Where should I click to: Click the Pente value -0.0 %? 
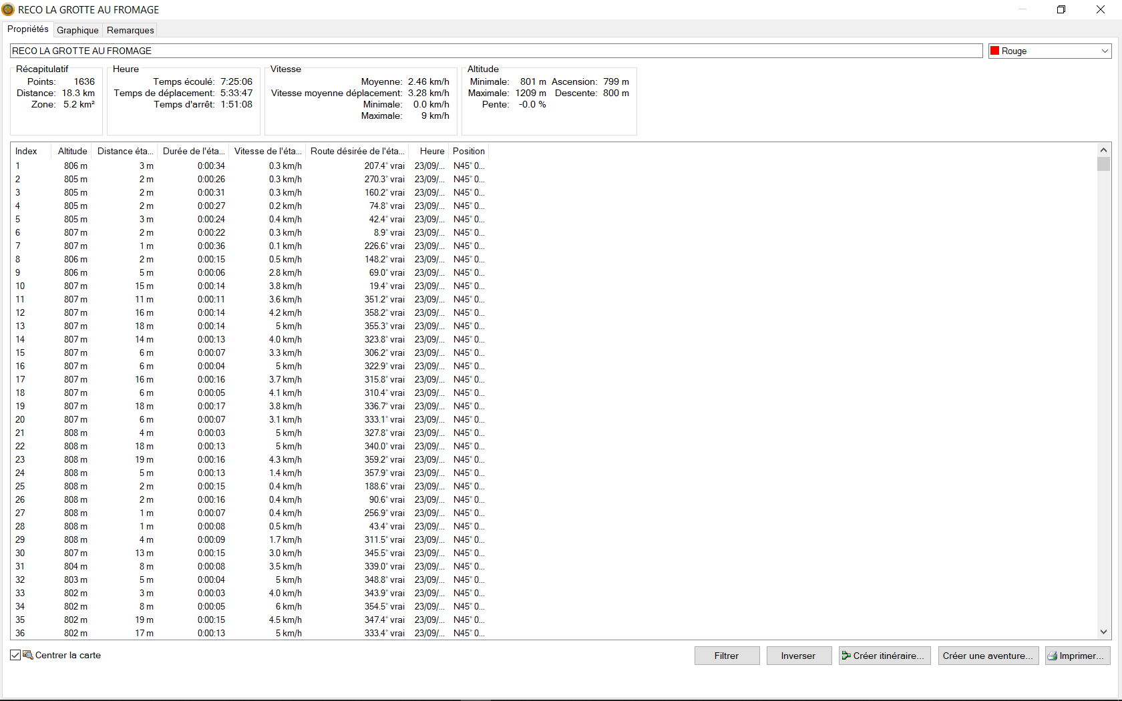(x=532, y=104)
